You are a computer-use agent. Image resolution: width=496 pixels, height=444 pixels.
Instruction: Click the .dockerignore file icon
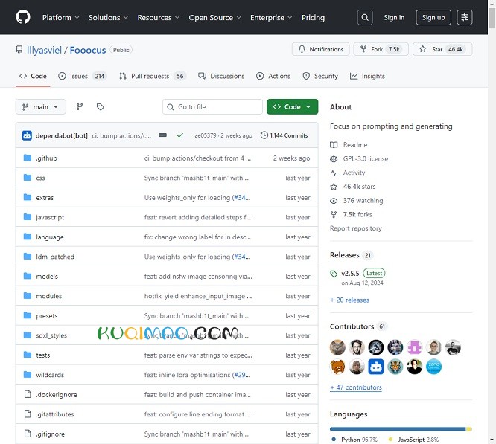(x=28, y=394)
